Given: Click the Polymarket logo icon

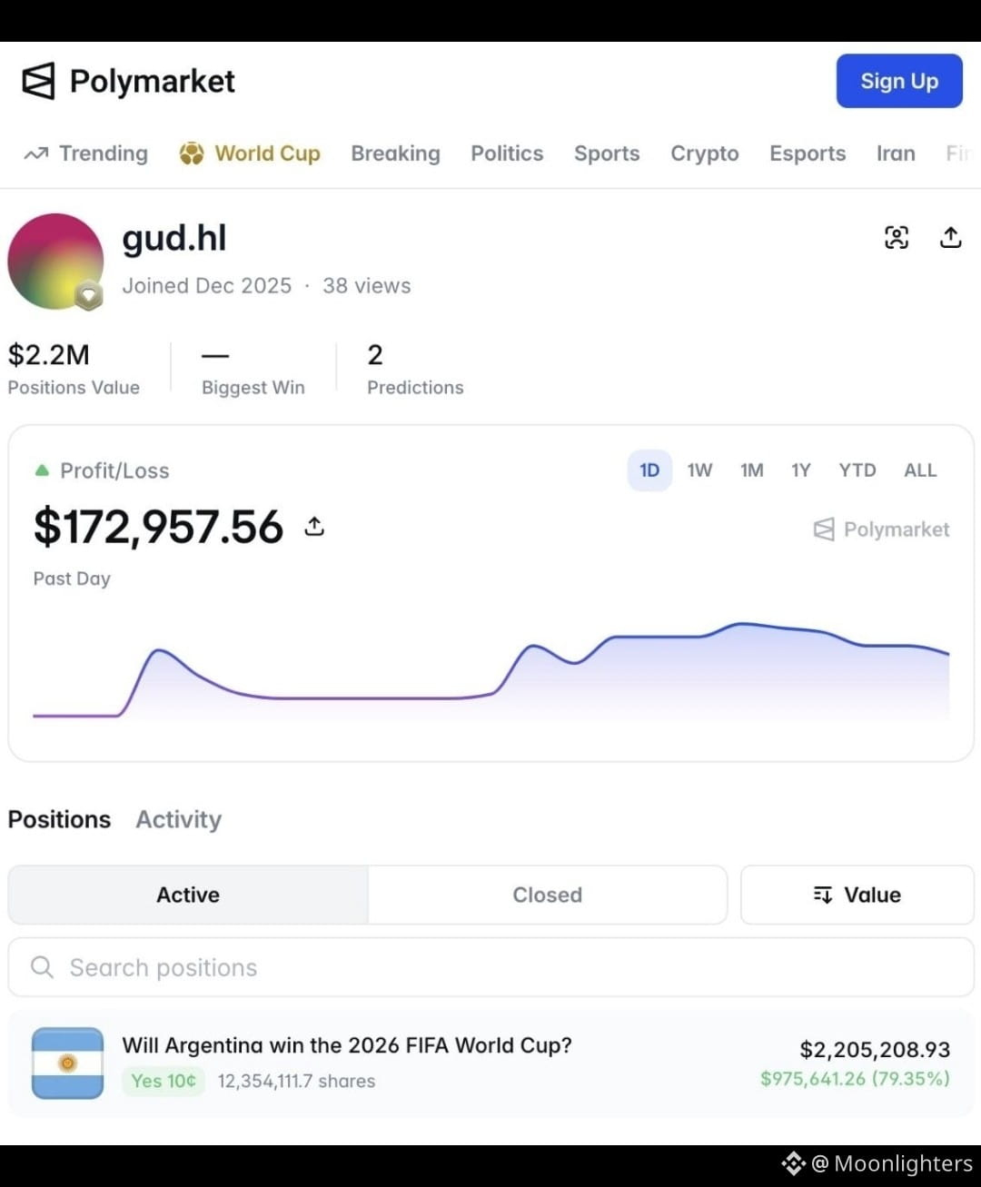Looking at the screenshot, I should click(x=38, y=81).
